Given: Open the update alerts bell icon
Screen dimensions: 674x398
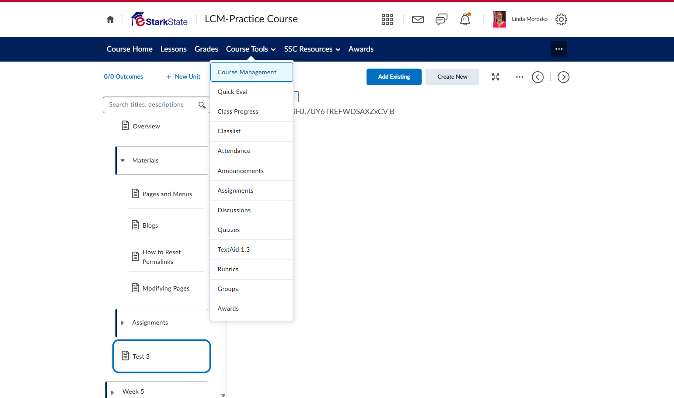Looking at the screenshot, I should tap(465, 19).
